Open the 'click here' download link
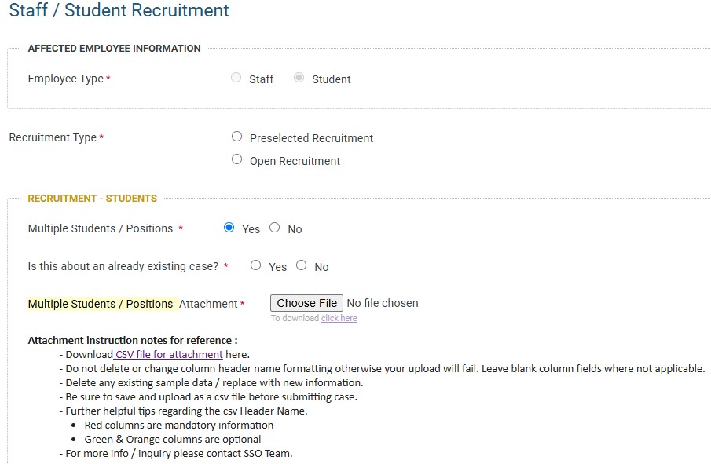711x464 pixels. (x=339, y=318)
